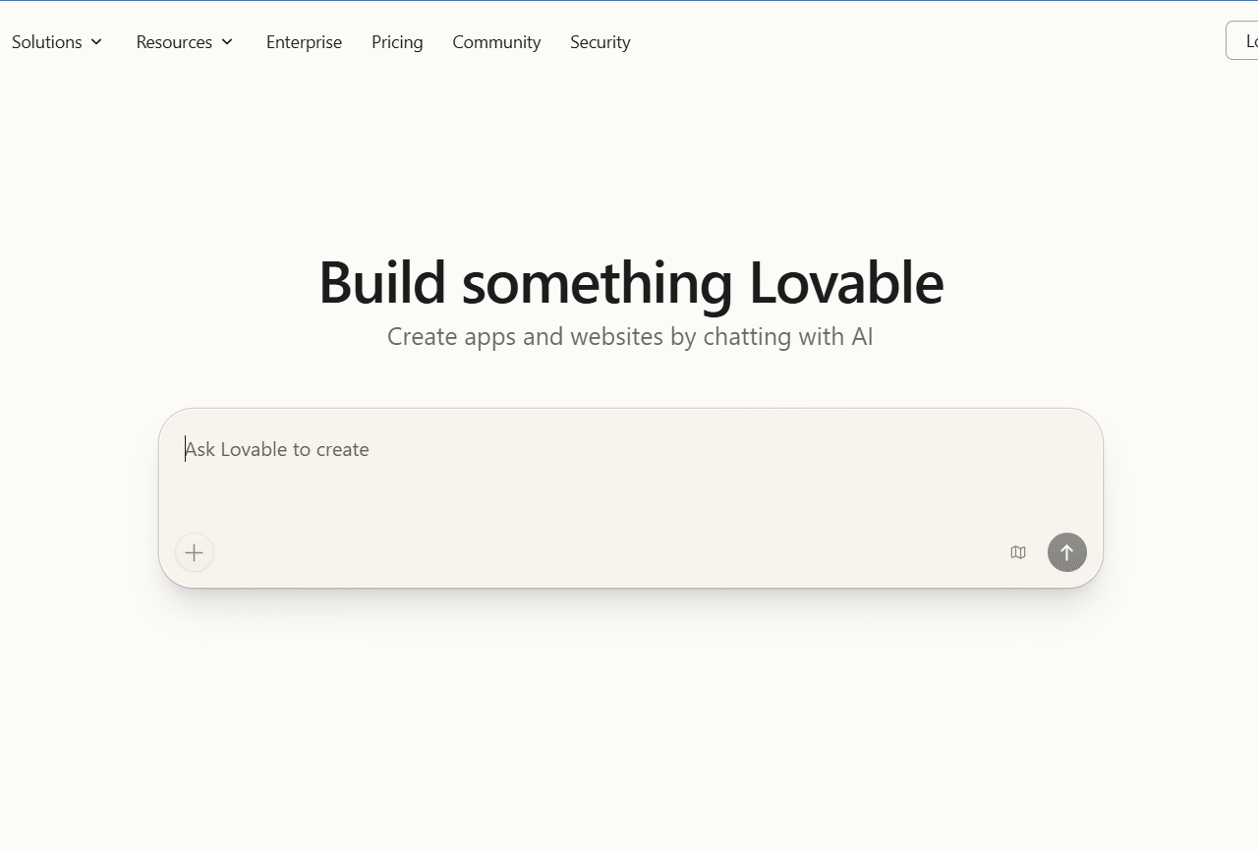
Task: Open the Resources menu item
Action: (174, 41)
